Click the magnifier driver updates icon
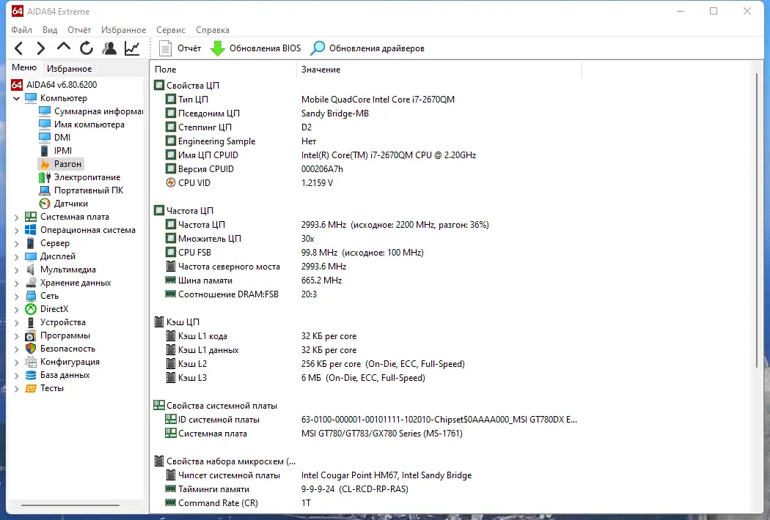 (x=317, y=48)
